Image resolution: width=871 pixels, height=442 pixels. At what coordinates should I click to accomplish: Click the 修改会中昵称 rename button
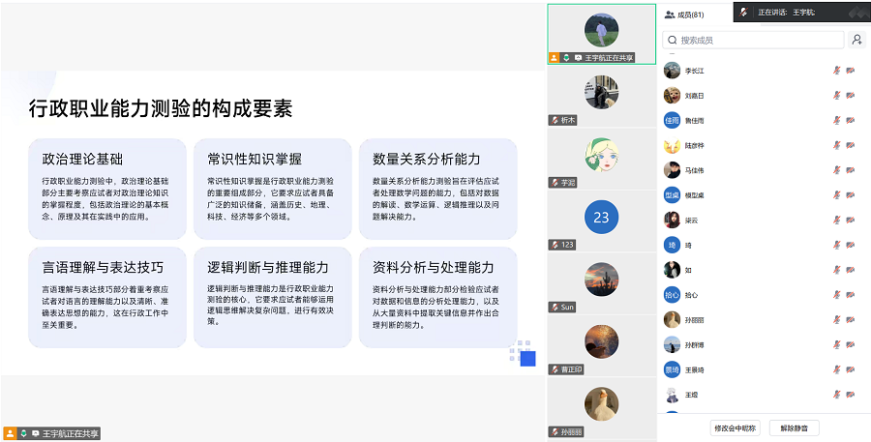(x=735, y=427)
